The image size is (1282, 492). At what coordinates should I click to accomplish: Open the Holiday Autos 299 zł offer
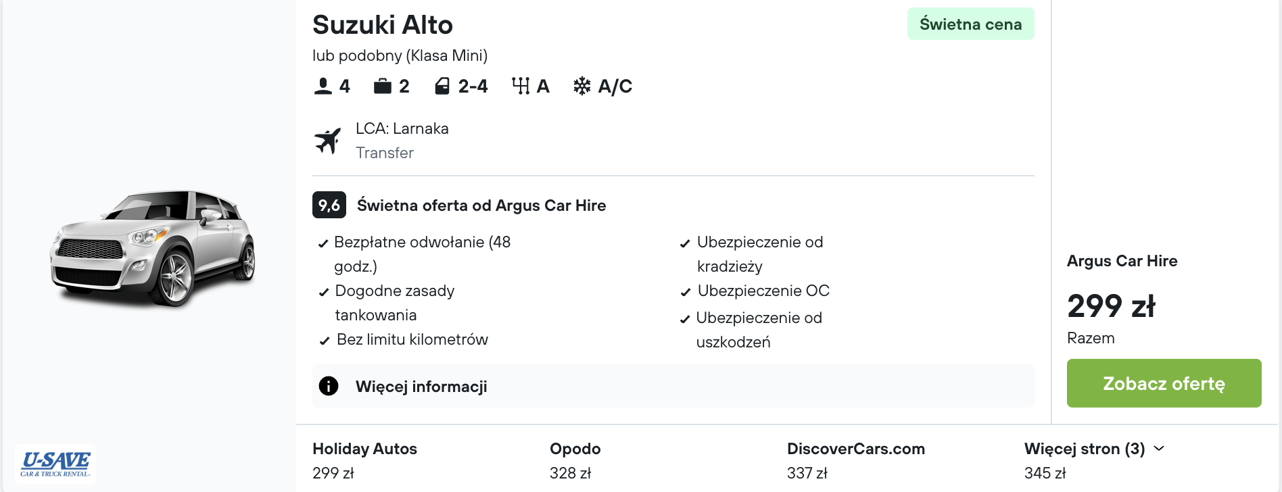tap(364, 460)
